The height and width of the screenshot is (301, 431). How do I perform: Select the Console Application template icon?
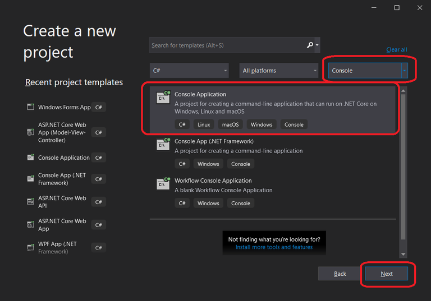(x=163, y=98)
